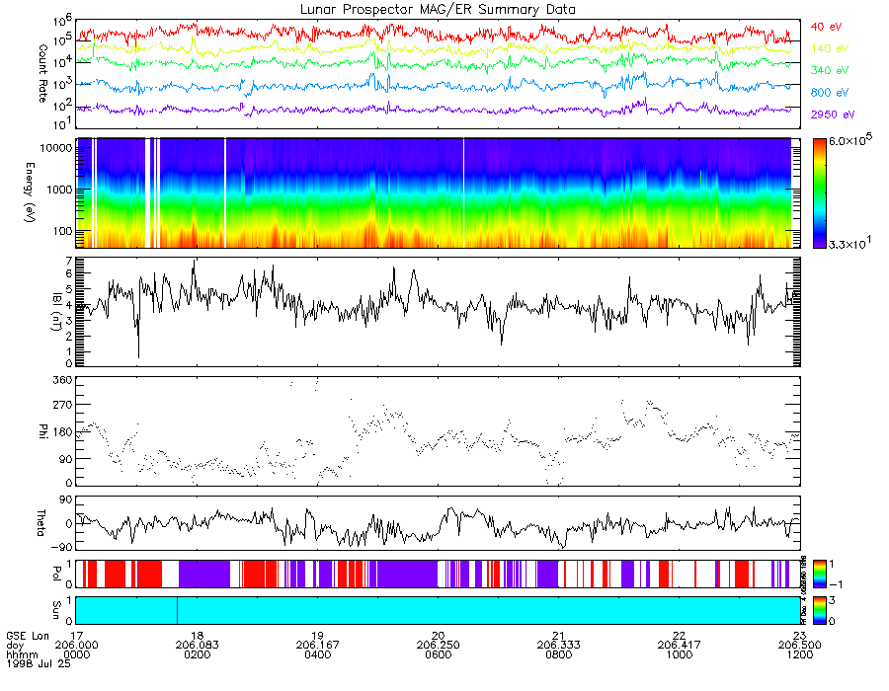This screenshot has height=691, width=889.
Task: Click the 1998 Jul 25 date label
Action: (39, 663)
